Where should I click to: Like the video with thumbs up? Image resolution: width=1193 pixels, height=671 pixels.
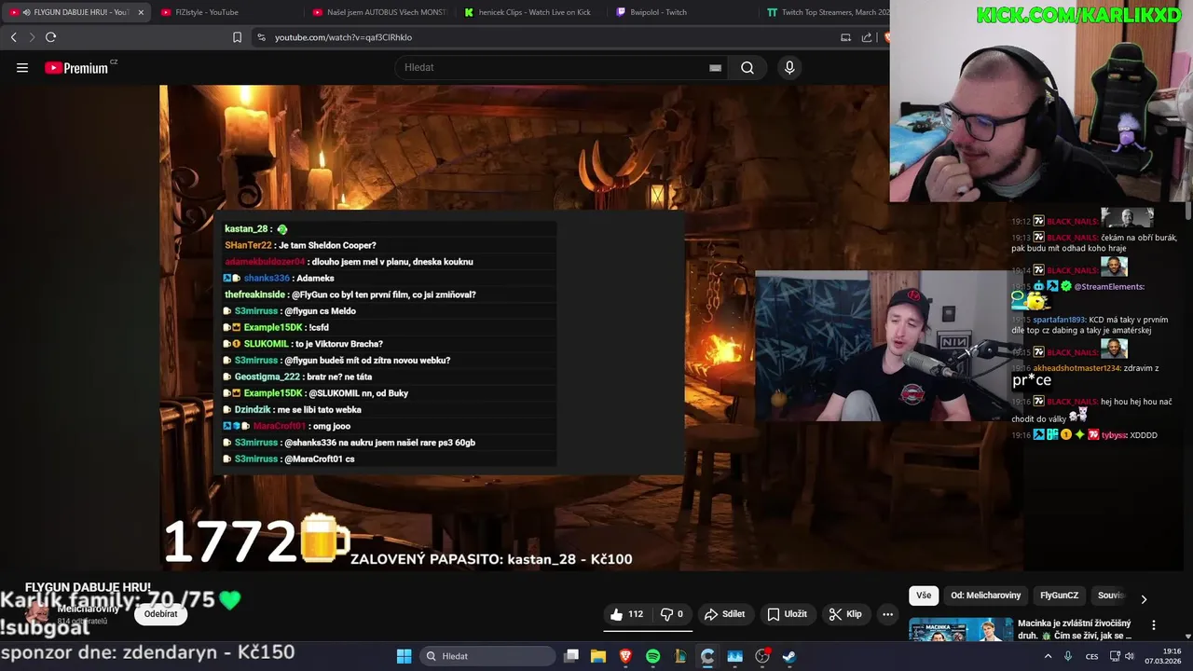point(627,614)
